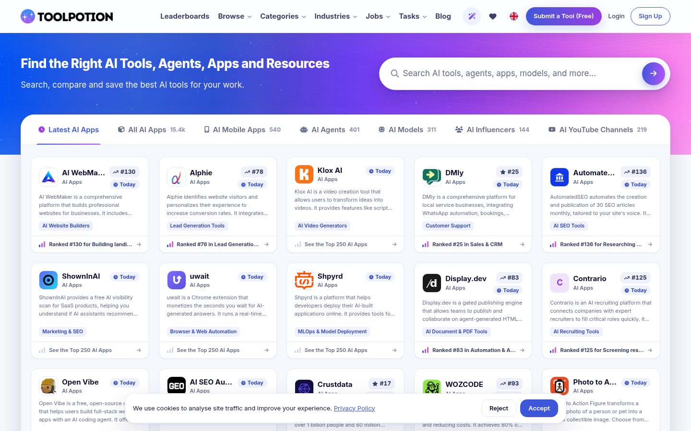Screen dimensions: 691x431
Task: Open the Leaderboards menu item
Action: point(185,16)
